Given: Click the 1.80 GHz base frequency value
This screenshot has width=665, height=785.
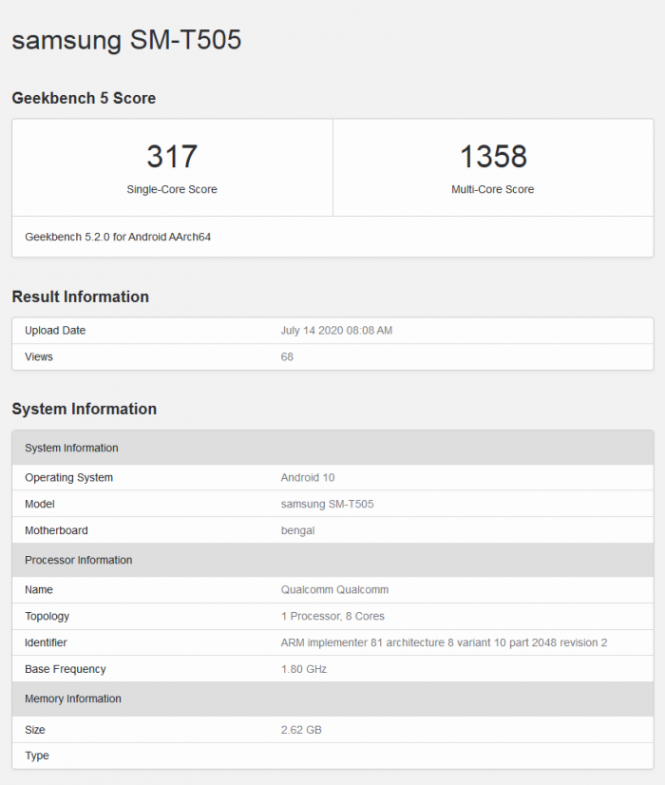Looking at the screenshot, I should 304,669.
